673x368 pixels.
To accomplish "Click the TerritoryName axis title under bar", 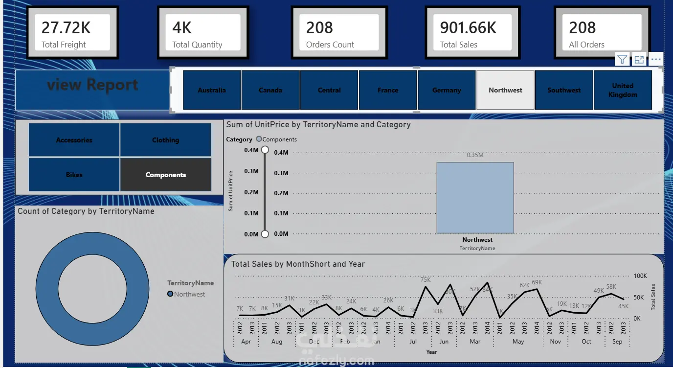I will tap(477, 249).
